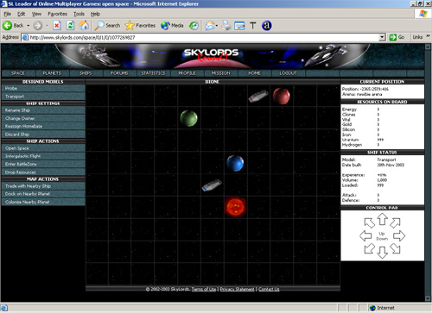This screenshot has height=313, width=432.
Task: Select the ship beside the red planet
Action: pos(258,96)
